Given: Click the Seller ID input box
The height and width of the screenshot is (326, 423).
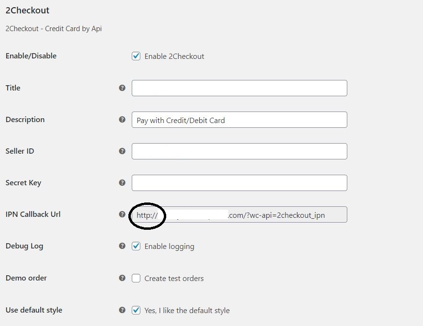Looking at the screenshot, I should coord(239,151).
